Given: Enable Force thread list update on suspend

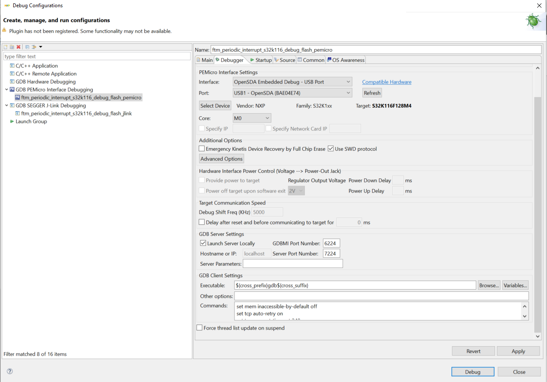Looking at the screenshot, I should pyautogui.click(x=199, y=327).
